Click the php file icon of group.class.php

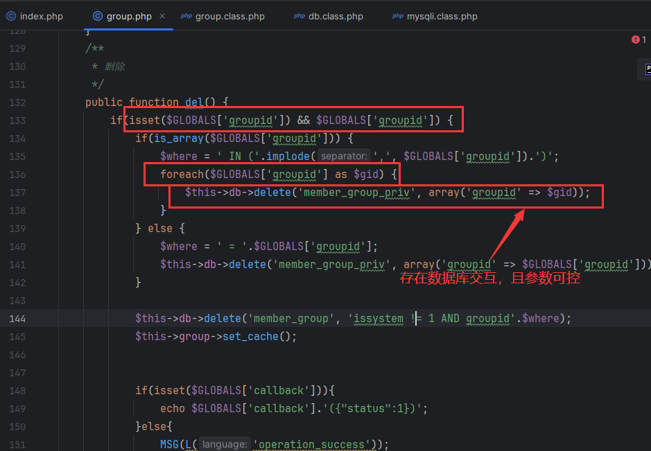point(186,16)
